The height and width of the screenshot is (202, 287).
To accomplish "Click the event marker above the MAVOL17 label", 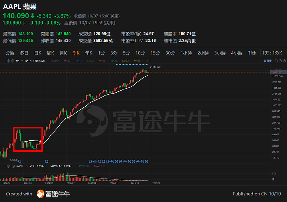I will (47, 161).
